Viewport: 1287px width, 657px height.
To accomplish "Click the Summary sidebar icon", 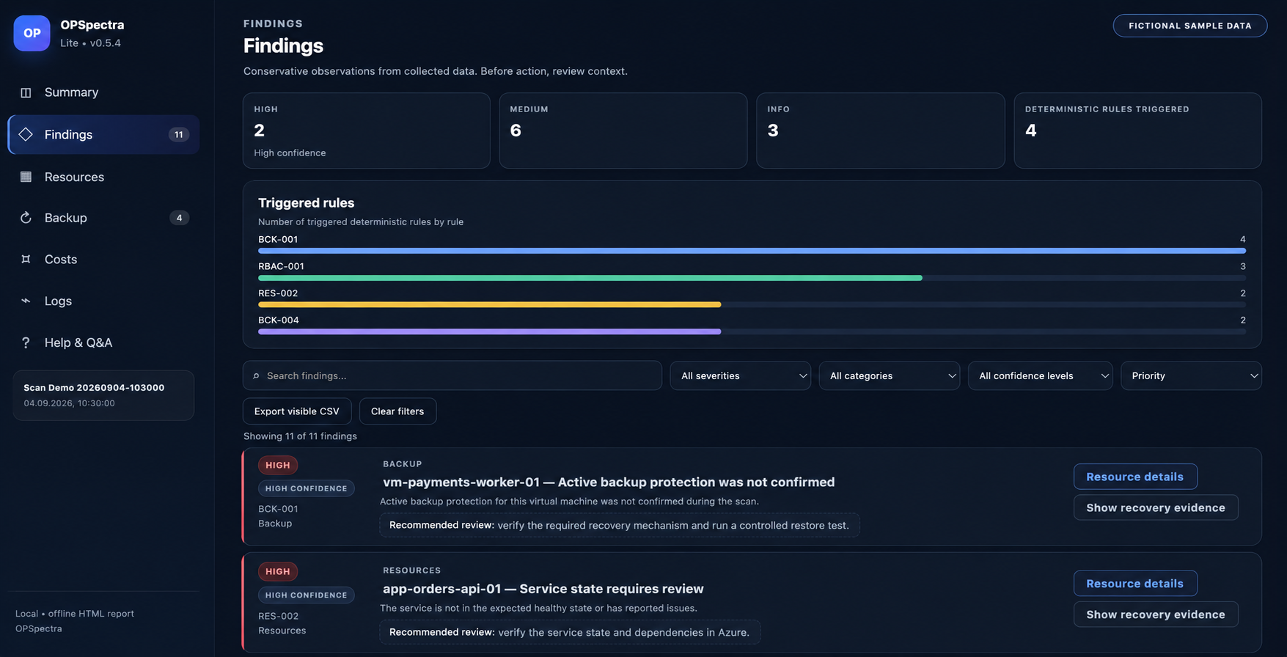I will pyautogui.click(x=26, y=92).
